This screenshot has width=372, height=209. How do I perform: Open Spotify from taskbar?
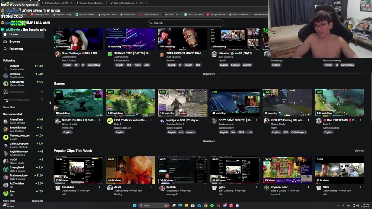click(212, 206)
